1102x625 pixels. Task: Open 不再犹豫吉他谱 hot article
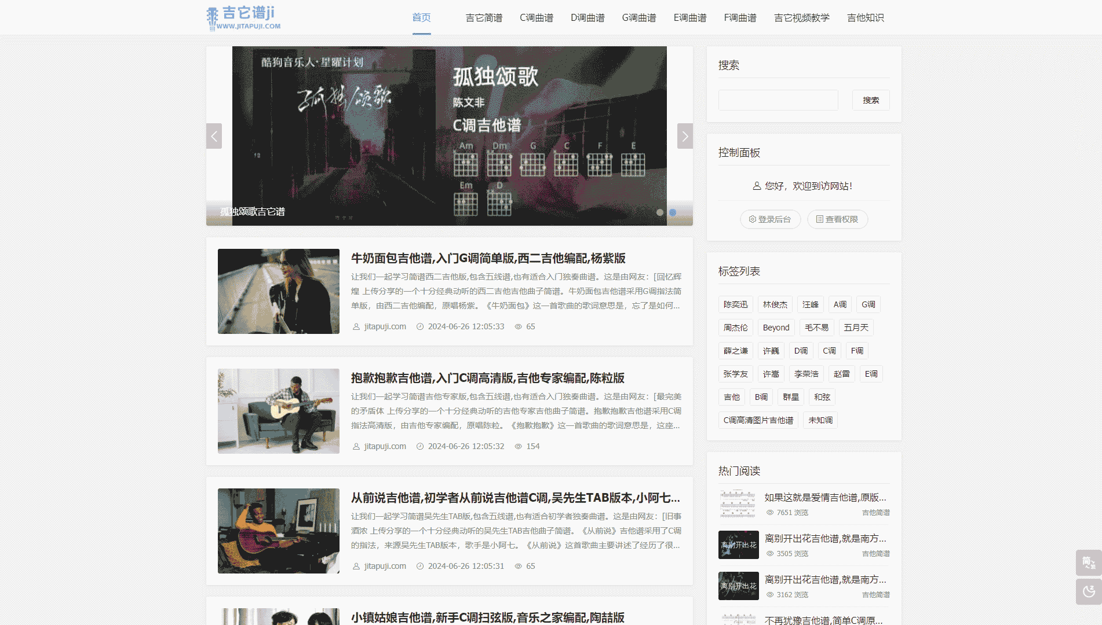click(x=823, y=620)
